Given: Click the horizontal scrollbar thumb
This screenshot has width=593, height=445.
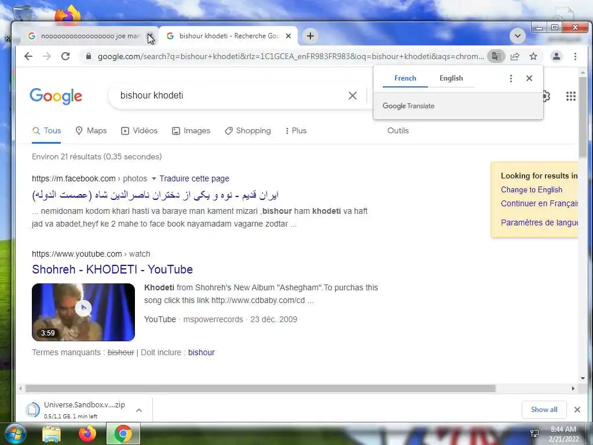Looking at the screenshot, I should pos(260,389).
